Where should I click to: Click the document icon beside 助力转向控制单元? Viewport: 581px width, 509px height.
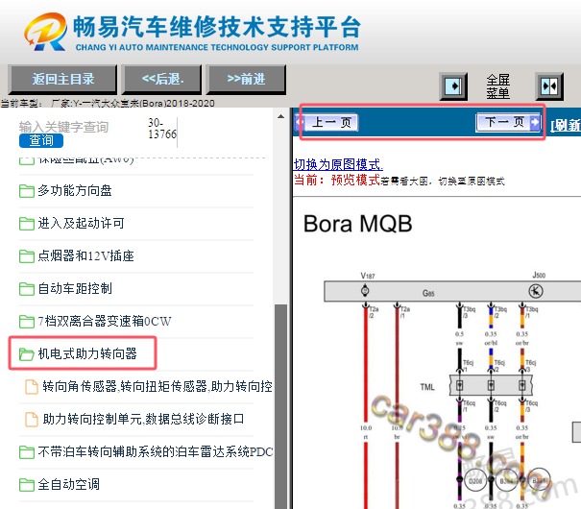[x=32, y=420]
